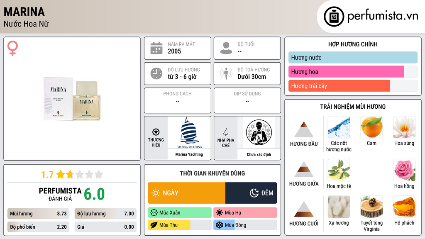425x239 pixels.
Task: Click the pink female gender symbol
Action: 12,48
